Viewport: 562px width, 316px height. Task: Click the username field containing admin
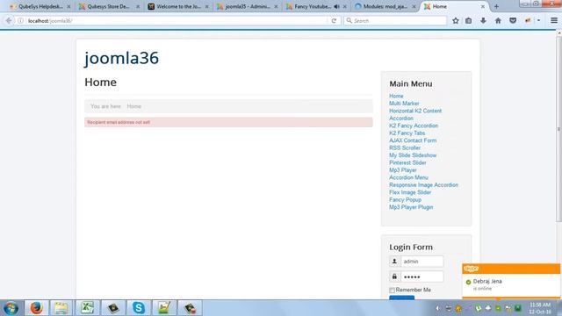421,262
